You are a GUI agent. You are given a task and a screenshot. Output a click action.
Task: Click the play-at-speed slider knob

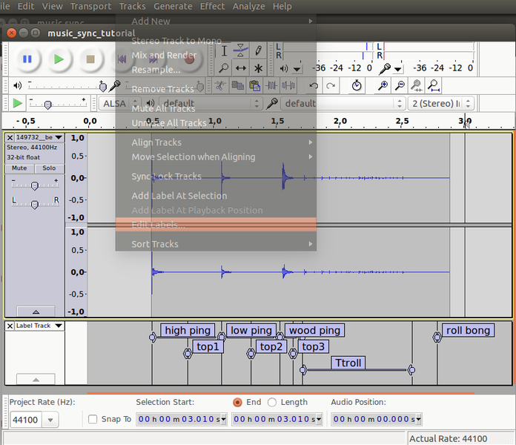click(47, 105)
